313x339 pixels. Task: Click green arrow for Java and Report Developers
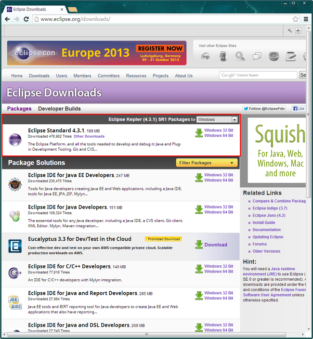point(199,296)
